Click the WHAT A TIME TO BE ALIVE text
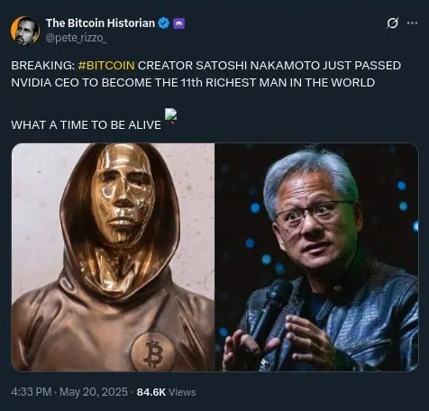Screen dimensions: 429x411 click(x=87, y=124)
